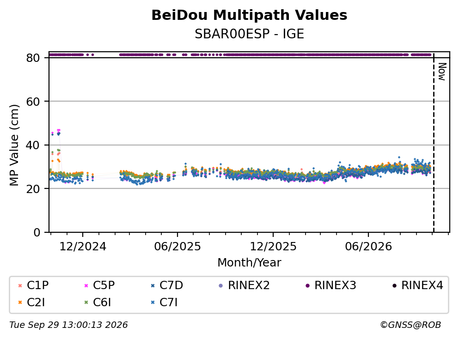Click the C7D legend marker
459x339 pixels.
click(153, 285)
